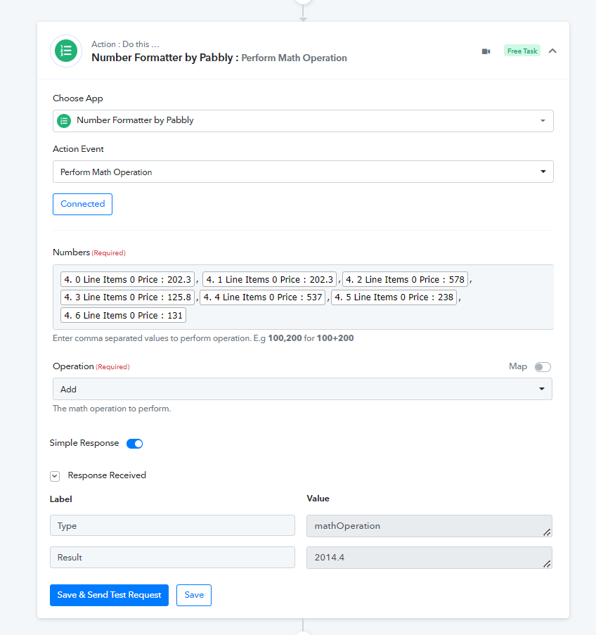Select the 4. 4 Line Items Price 537 tag

click(x=263, y=297)
